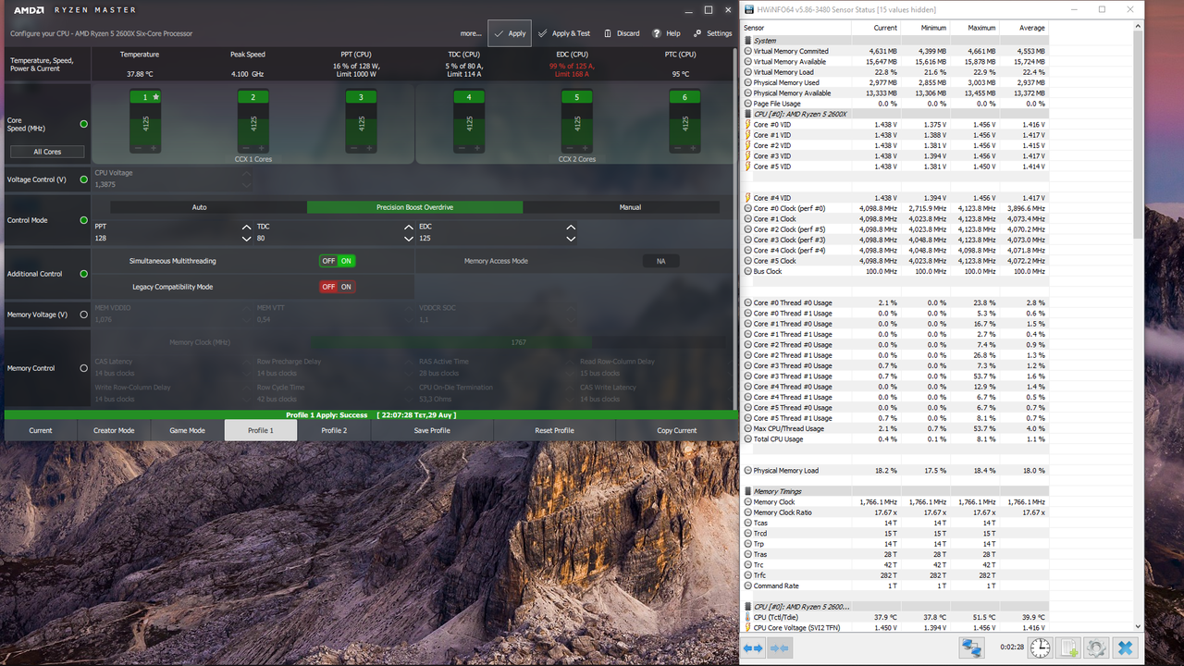Click the collapse columns arrows icon in HWiNFO
This screenshot has width=1184, height=666.
[x=779, y=648]
